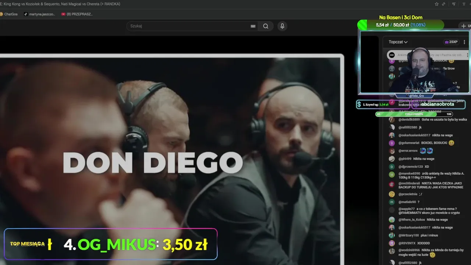Click avatar of @MrSzary100

click(392, 235)
